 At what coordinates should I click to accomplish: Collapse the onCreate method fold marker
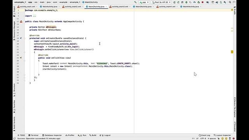click(25, 38)
